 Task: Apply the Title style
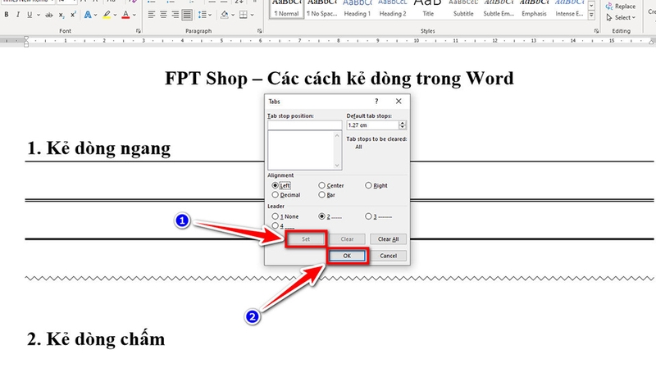point(428,9)
